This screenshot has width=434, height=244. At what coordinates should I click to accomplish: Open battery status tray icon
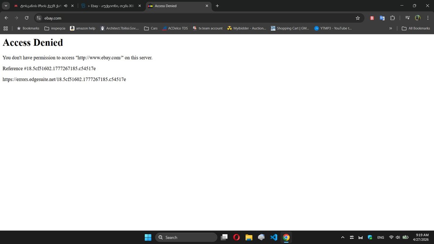click(x=406, y=237)
